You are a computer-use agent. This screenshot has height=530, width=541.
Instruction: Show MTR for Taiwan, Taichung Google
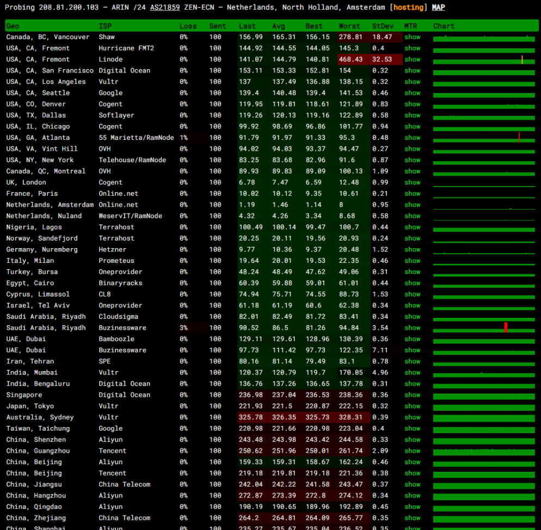pyautogui.click(x=413, y=428)
